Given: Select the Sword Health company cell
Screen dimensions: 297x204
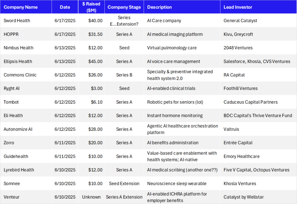Looking at the screenshot, I should pos(26,21).
